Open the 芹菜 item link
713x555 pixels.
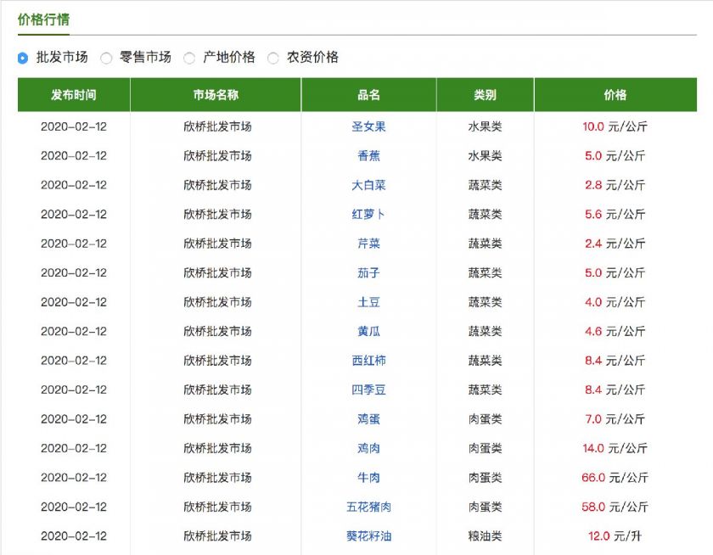(x=368, y=244)
